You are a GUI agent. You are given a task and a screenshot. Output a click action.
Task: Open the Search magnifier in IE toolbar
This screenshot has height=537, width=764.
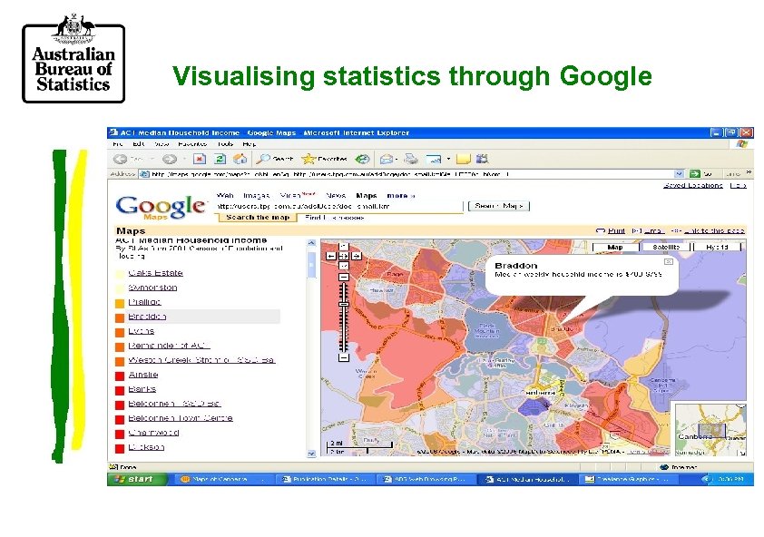[263, 159]
